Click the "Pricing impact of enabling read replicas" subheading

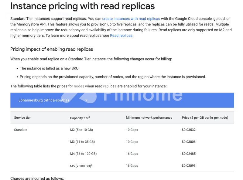(52, 49)
